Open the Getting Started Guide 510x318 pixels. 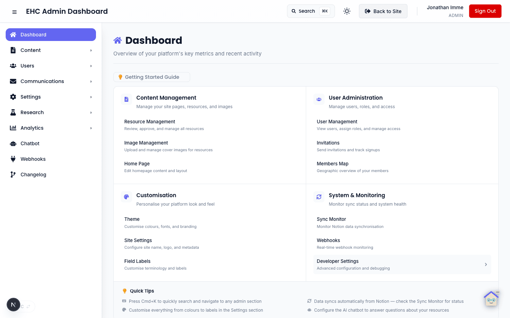click(152, 77)
